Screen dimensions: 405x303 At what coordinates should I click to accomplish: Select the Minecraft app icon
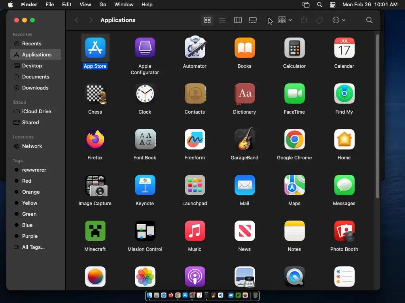pyautogui.click(x=95, y=230)
